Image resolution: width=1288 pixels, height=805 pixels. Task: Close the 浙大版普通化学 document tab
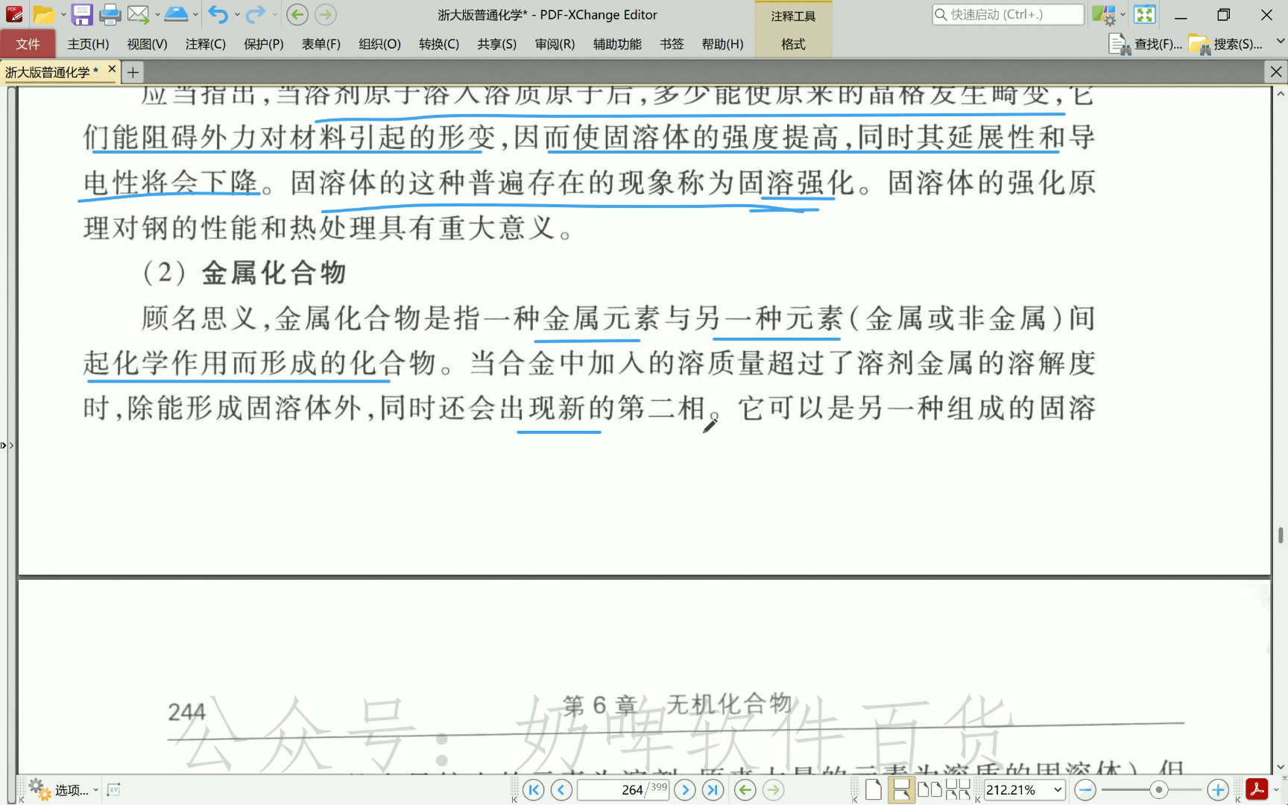(x=112, y=69)
